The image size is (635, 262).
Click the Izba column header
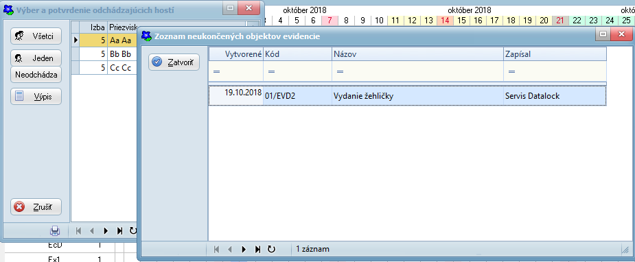93,27
